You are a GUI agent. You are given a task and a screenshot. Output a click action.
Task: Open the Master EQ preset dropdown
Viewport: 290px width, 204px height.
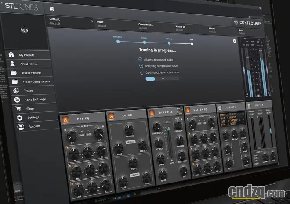coord(179,29)
